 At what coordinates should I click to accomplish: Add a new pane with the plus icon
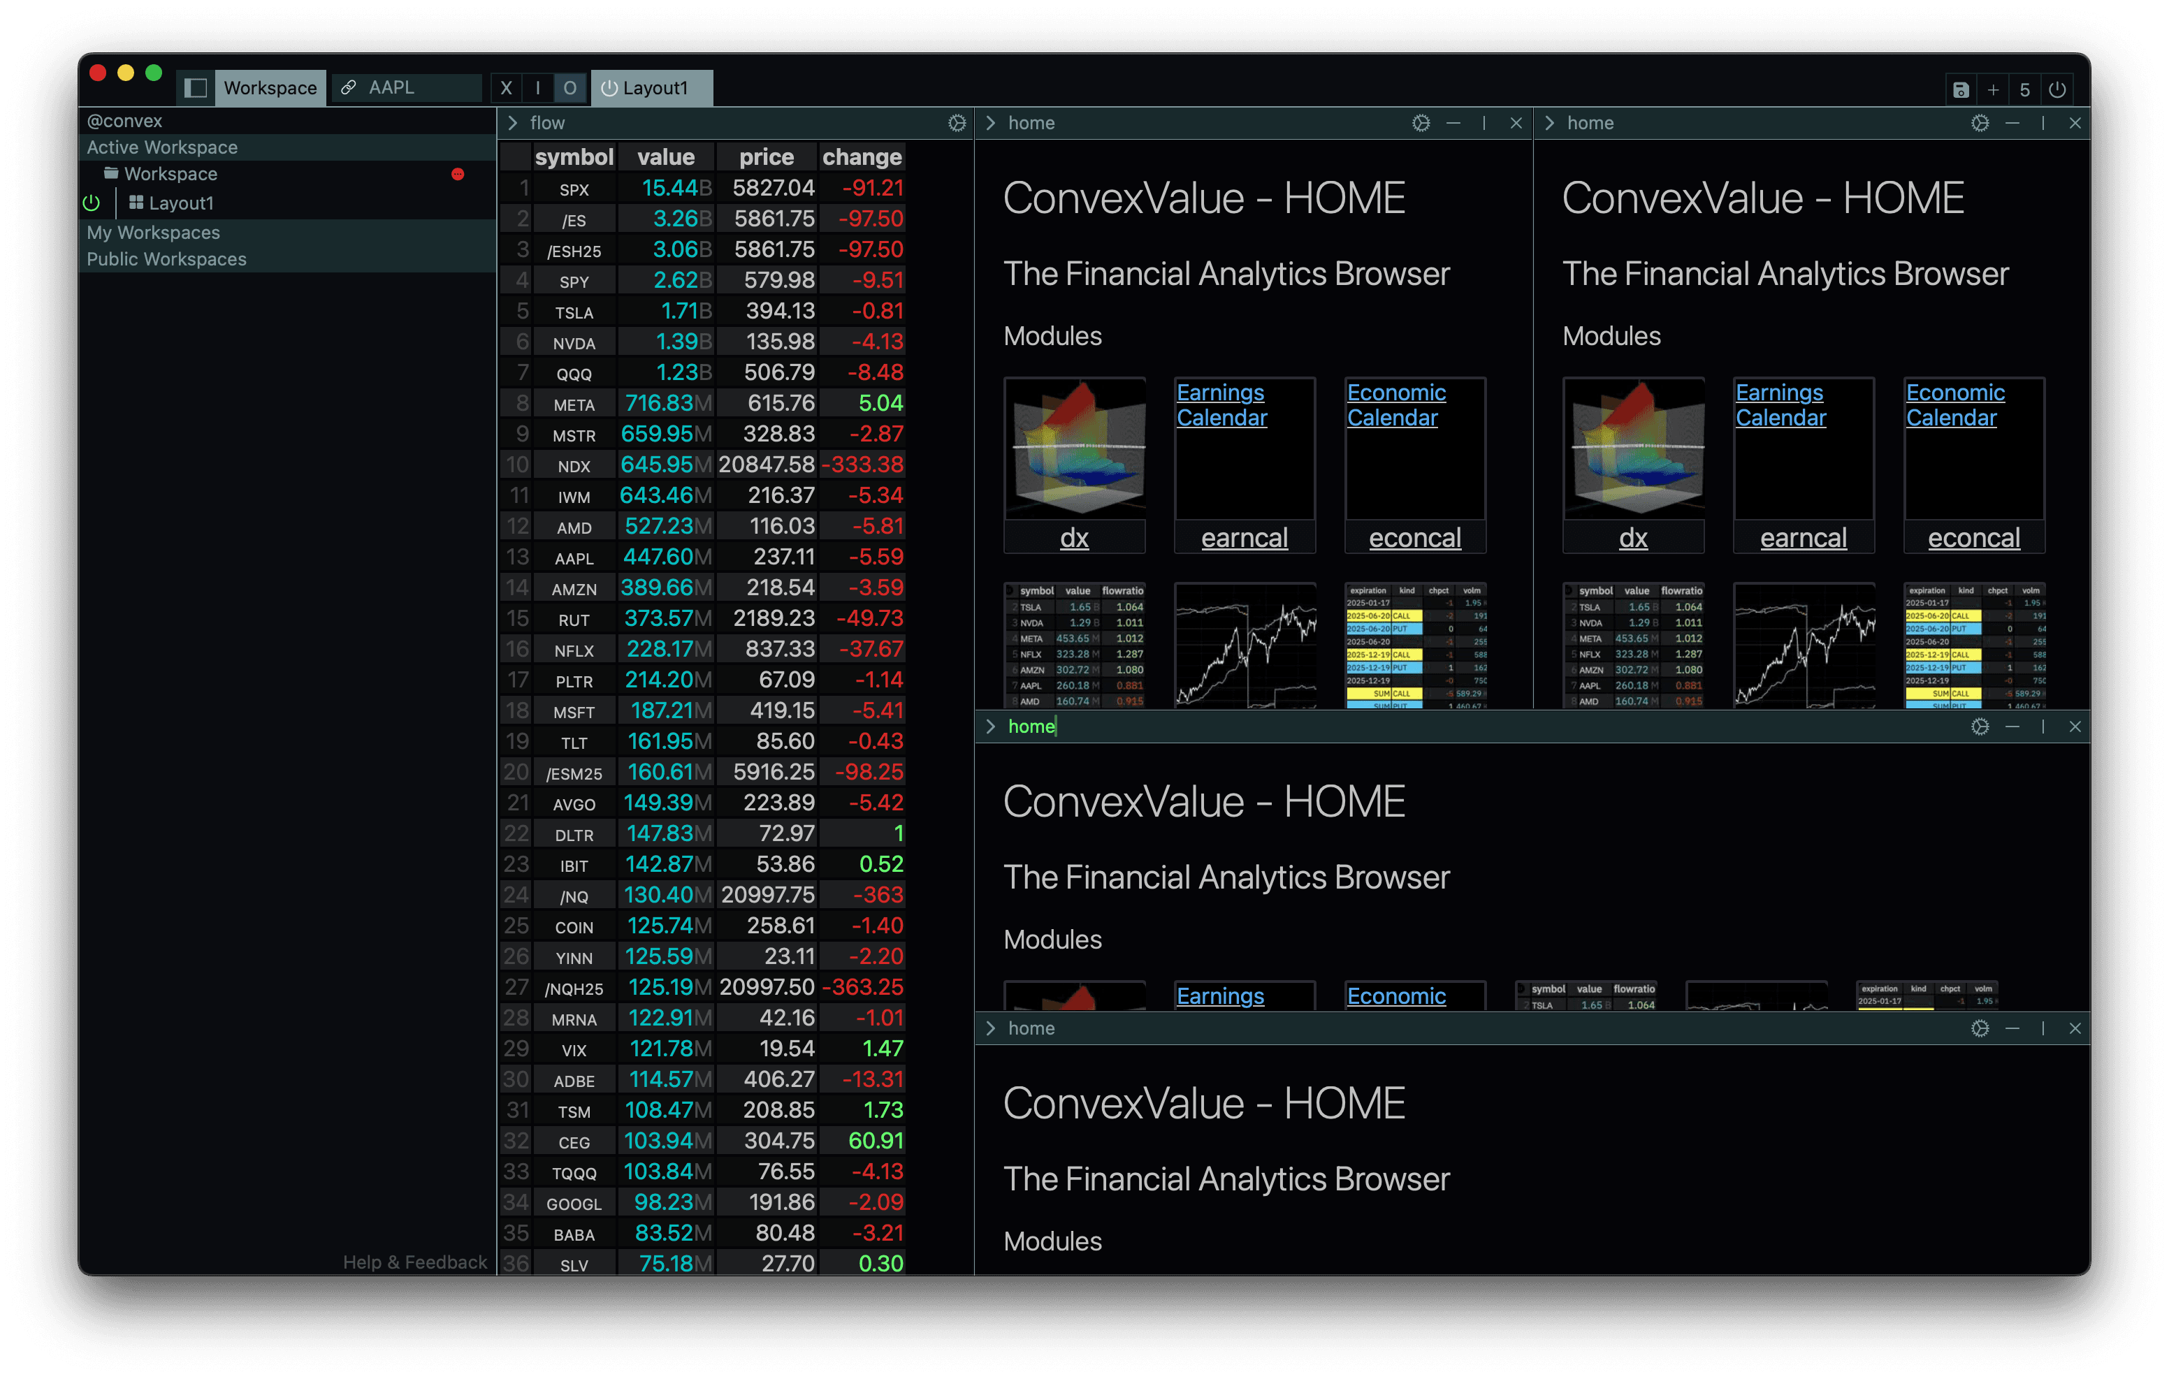click(x=1994, y=89)
